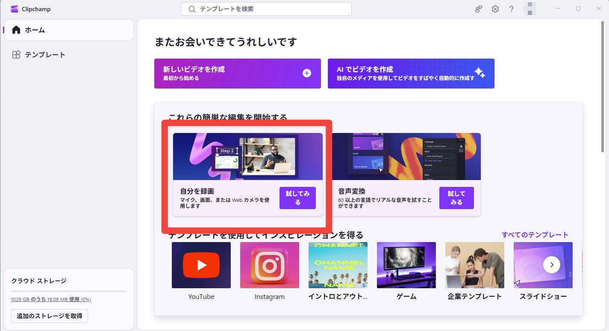Click the YouTube label text
The image size is (609, 331).
[201, 297]
